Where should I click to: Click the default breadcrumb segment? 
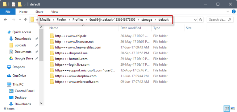(x=163, y=20)
